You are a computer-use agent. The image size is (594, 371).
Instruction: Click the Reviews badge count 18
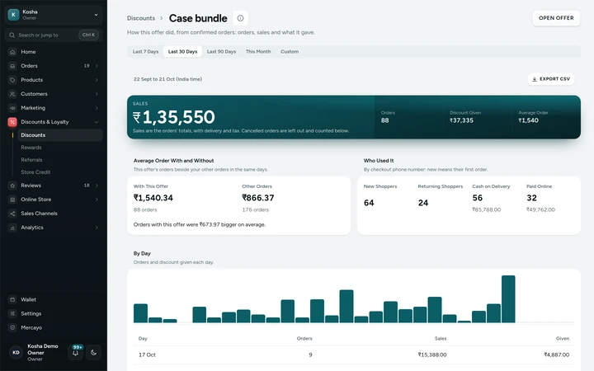pyautogui.click(x=87, y=185)
